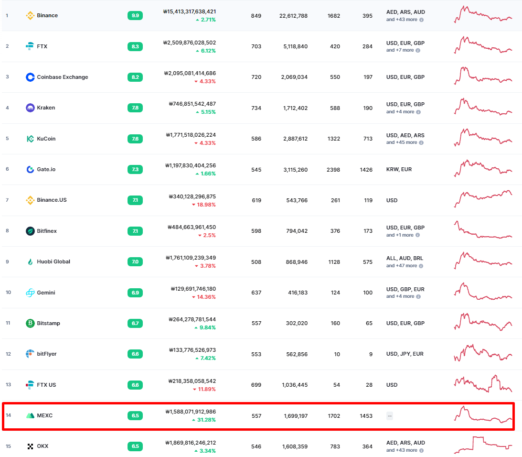Click the FTX exchange logo icon

point(30,46)
